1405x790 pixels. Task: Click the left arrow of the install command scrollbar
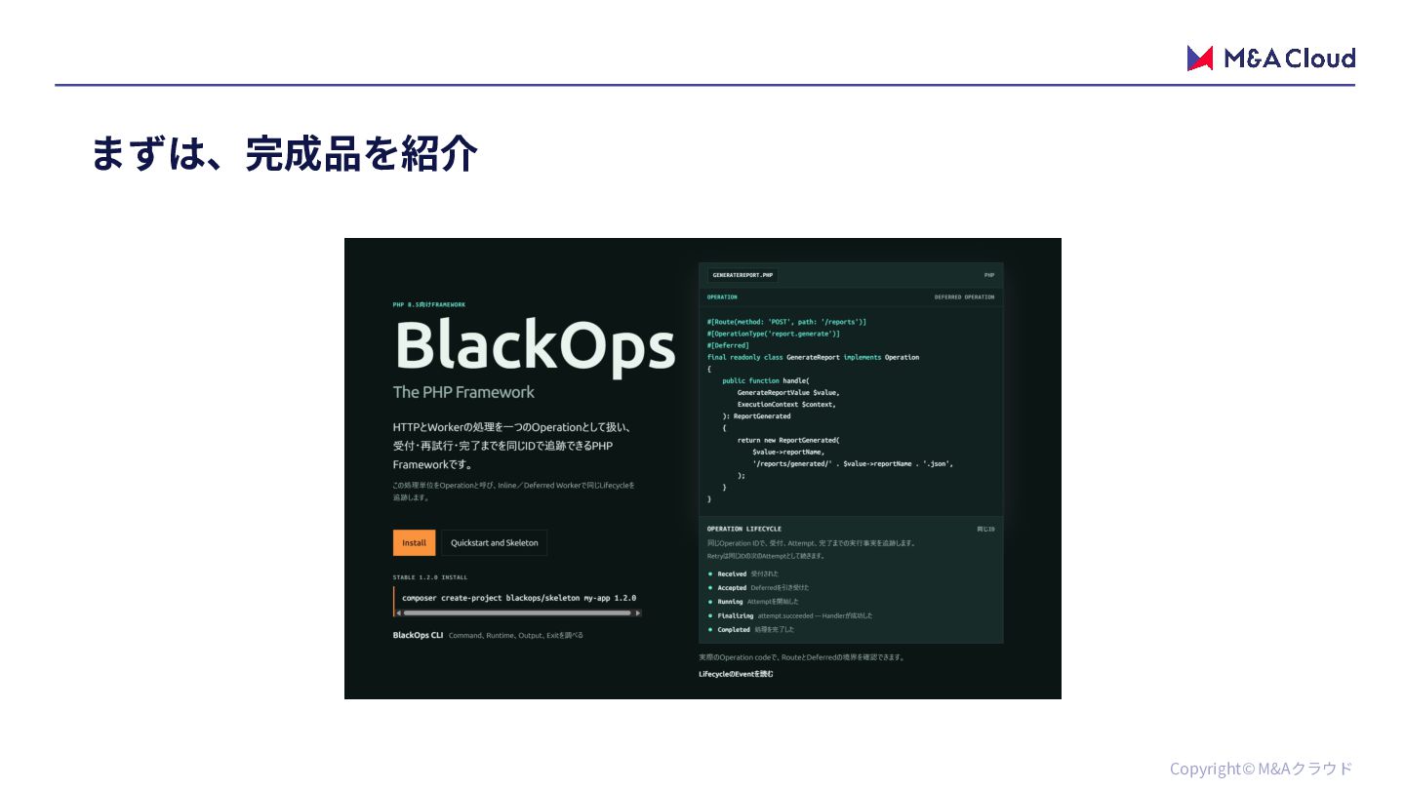click(x=398, y=612)
